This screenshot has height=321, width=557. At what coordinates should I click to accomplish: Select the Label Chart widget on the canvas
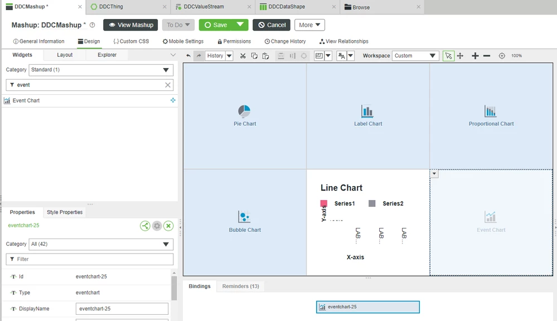(368, 116)
